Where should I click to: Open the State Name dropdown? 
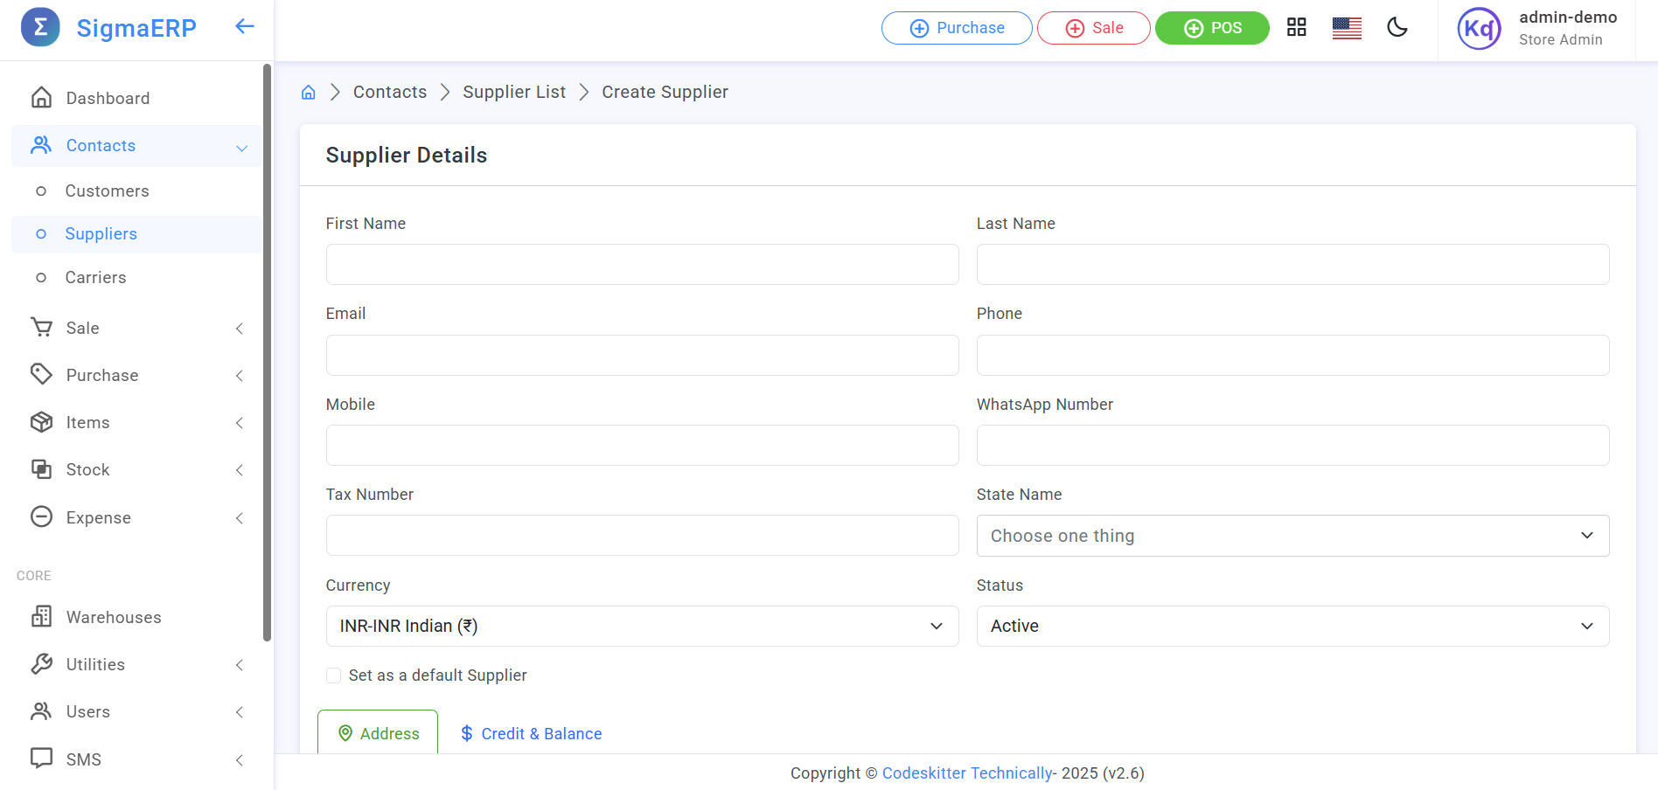pos(1292,535)
